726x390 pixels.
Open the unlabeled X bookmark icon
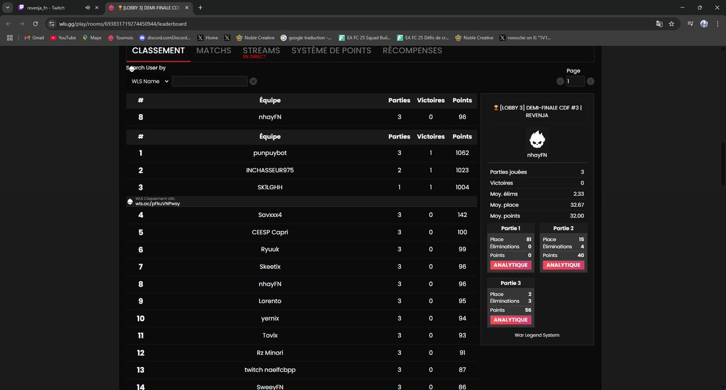click(227, 37)
